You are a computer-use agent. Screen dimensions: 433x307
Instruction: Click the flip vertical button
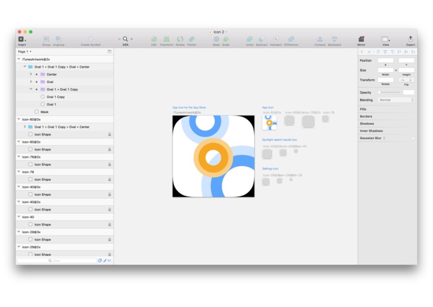(x=411, y=80)
